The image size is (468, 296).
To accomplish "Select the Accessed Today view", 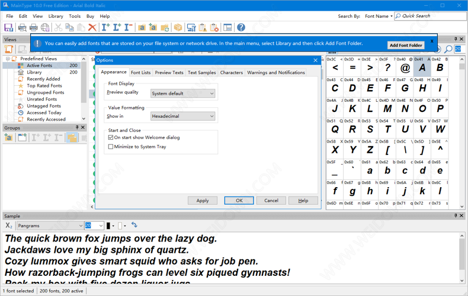I will (44, 112).
